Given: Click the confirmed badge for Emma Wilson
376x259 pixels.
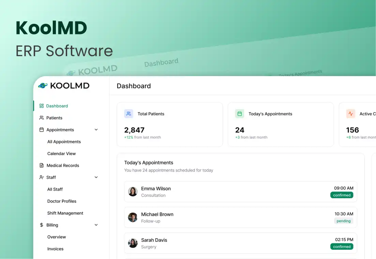Looking at the screenshot, I should (x=342, y=195).
